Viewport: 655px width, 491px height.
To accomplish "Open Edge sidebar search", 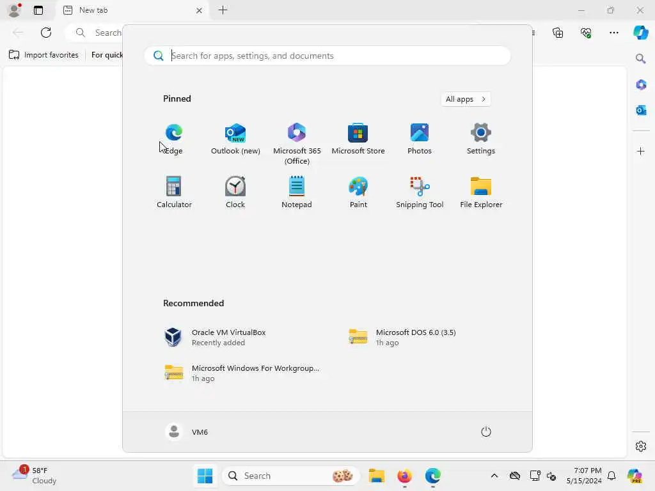I will (641, 58).
